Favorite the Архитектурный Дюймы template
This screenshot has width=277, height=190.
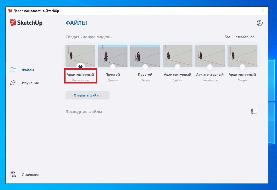click(177, 67)
